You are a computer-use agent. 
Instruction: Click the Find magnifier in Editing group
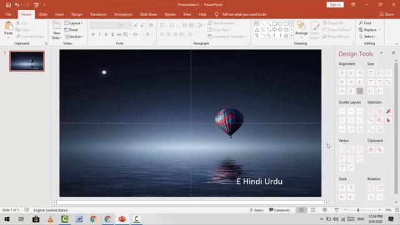361,23
